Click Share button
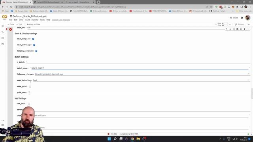 coord(234,18)
